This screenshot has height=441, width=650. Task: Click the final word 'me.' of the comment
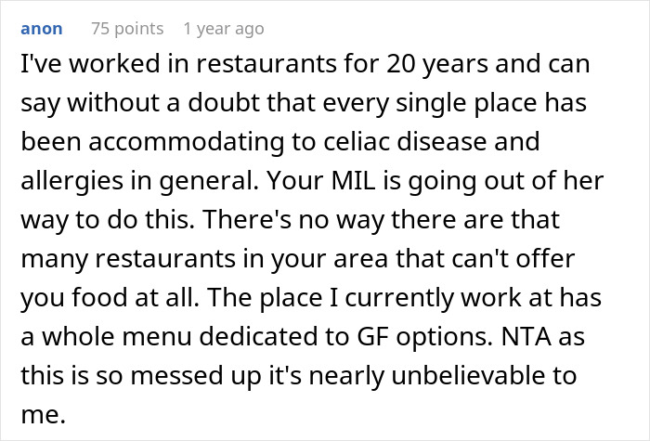coord(43,415)
